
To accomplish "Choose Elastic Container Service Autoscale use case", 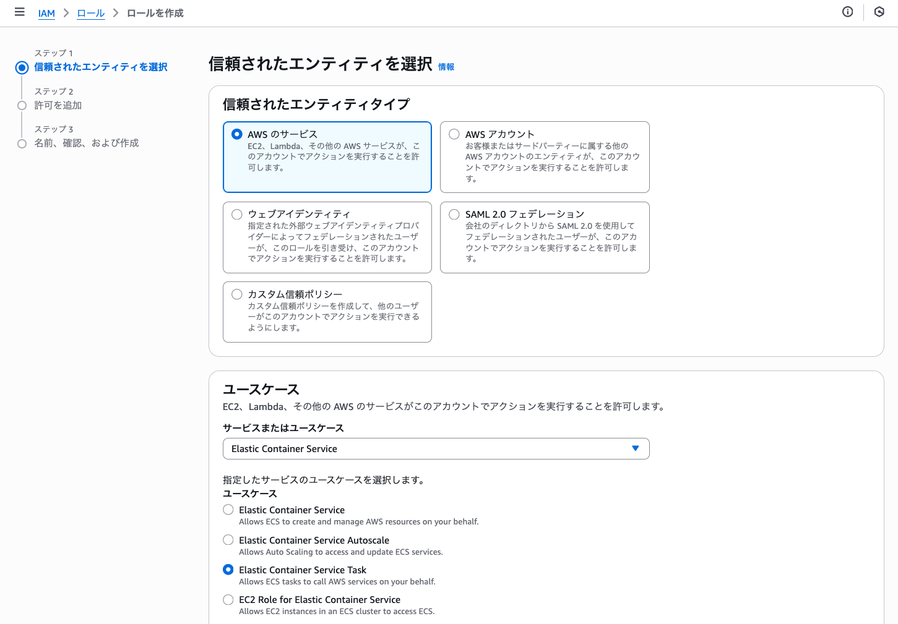I will pyautogui.click(x=228, y=540).
